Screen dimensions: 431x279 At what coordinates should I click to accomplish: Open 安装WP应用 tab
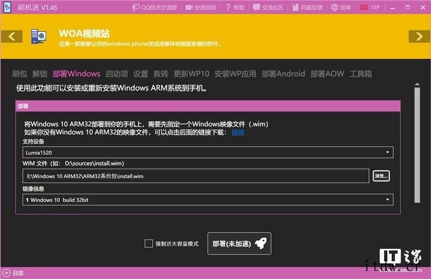235,74
